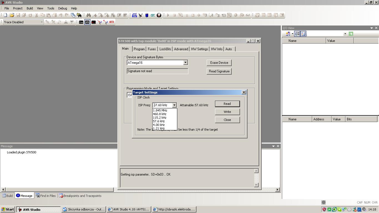Image resolution: width=379 pixels, height=213 pixels.
Task: Toggle the tree view icon in I/O View
Action: 297,34
